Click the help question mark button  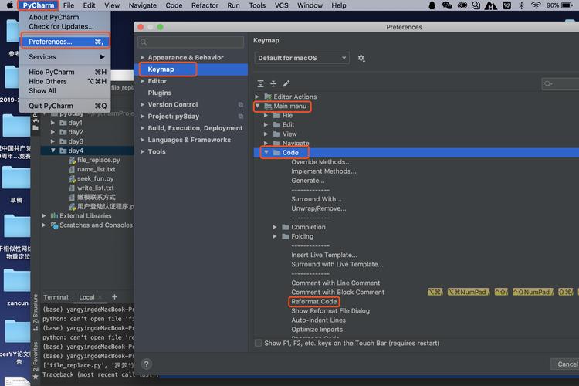[x=146, y=364]
